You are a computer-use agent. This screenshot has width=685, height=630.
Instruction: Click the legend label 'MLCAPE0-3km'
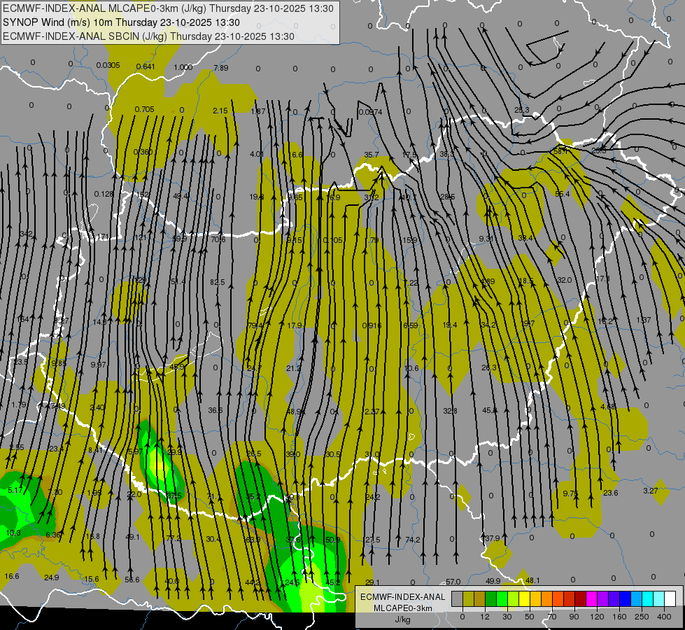(x=403, y=608)
